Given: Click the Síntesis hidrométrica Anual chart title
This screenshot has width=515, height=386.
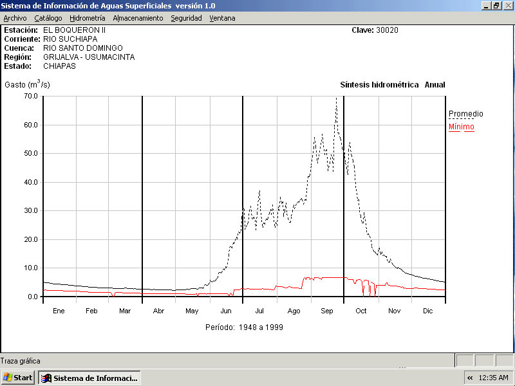Looking at the screenshot, I should point(392,85).
